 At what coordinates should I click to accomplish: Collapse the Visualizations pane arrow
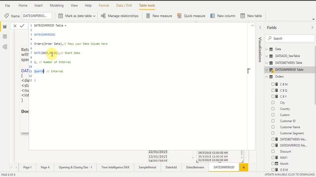click(x=260, y=28)
